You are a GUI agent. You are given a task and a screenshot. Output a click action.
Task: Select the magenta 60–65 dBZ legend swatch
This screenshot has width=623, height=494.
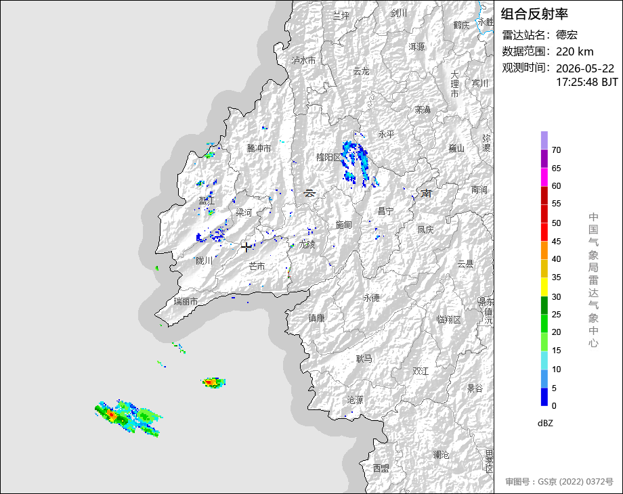click(544, 177)
